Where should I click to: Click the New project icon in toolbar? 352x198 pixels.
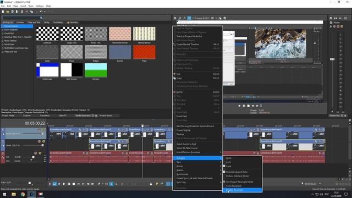[x=3, y=12]
